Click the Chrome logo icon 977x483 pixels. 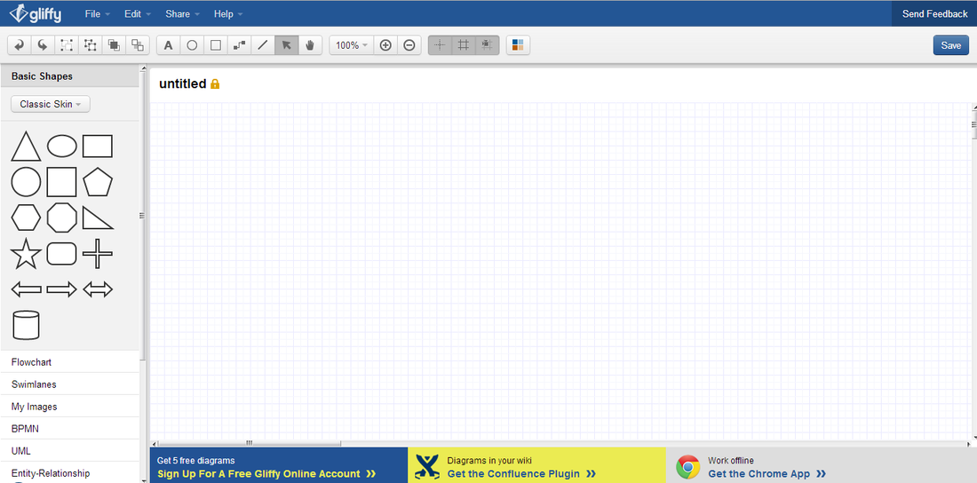coord(687,467)
